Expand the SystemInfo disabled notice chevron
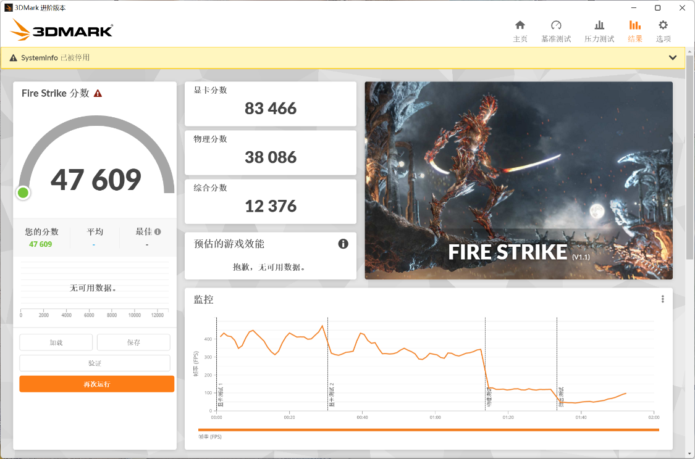695x459 pixels. [673, 57]
